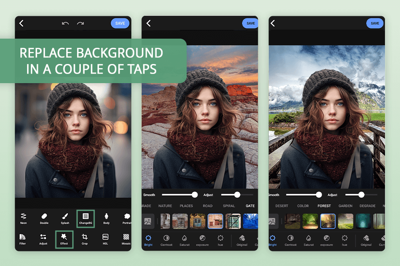Save the desert background edit
The width and height of the screenshot is (400, 266).
[250, 23]
